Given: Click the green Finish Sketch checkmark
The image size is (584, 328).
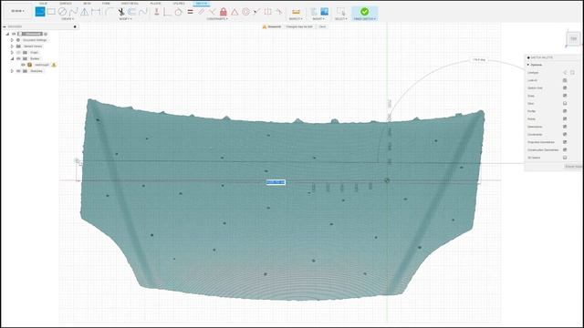Looking at the screenshot, I should pyautogui.click(x=365, y=12).
